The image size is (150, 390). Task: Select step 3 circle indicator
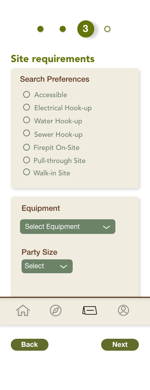[86, 29]
